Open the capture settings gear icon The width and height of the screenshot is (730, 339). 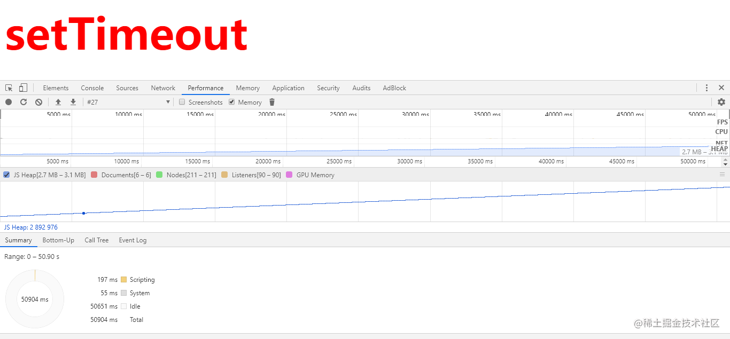[721, 102]
